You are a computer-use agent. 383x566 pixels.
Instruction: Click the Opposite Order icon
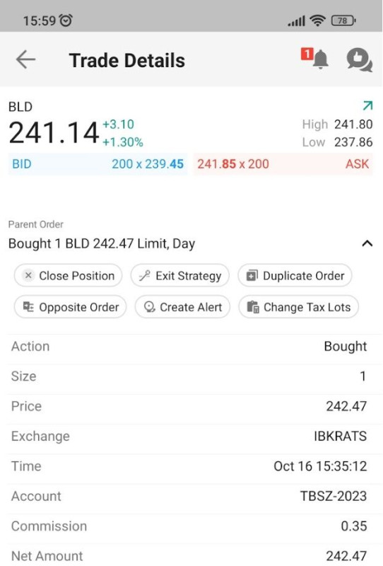coord(28,307)
